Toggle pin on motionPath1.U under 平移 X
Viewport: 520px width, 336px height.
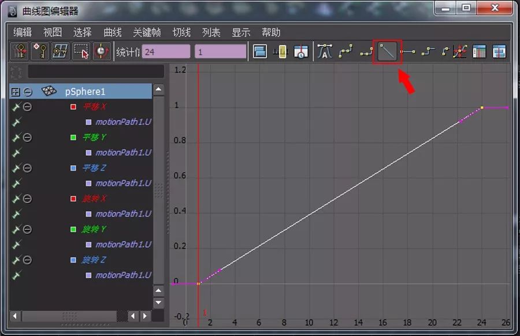pyautogui.click(x=16, y=122)
